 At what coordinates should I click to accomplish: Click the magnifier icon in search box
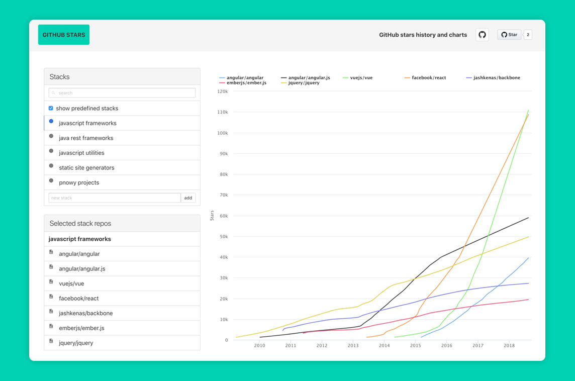pos(54,93)
